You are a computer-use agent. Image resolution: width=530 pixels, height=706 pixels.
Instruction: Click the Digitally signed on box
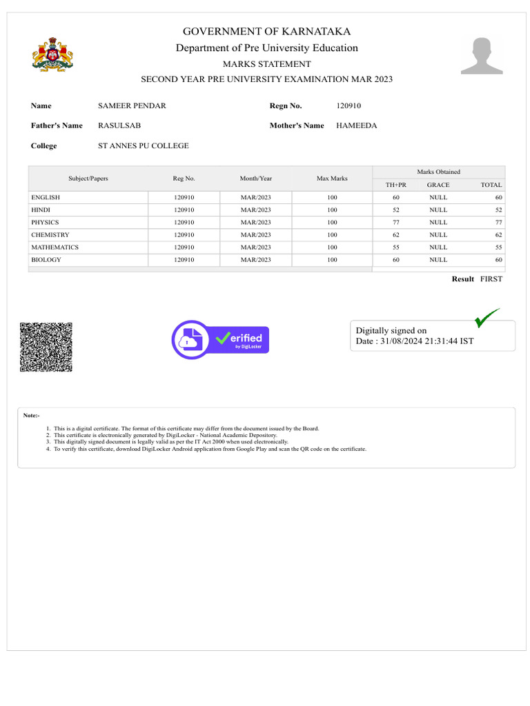coord(432,336)
